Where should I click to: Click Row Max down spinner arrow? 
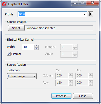click(91, 84)
